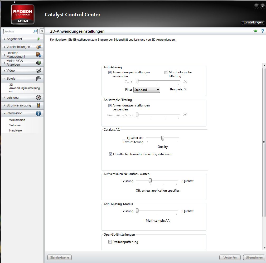The height and width of the screenshot is (263, 266).
Task: Open the Hardware information page
Action: (16, 130)
